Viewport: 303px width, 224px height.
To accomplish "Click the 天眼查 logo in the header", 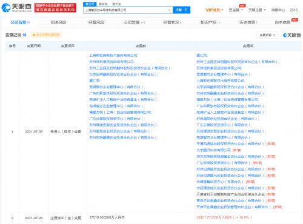I will pos(17,8).
